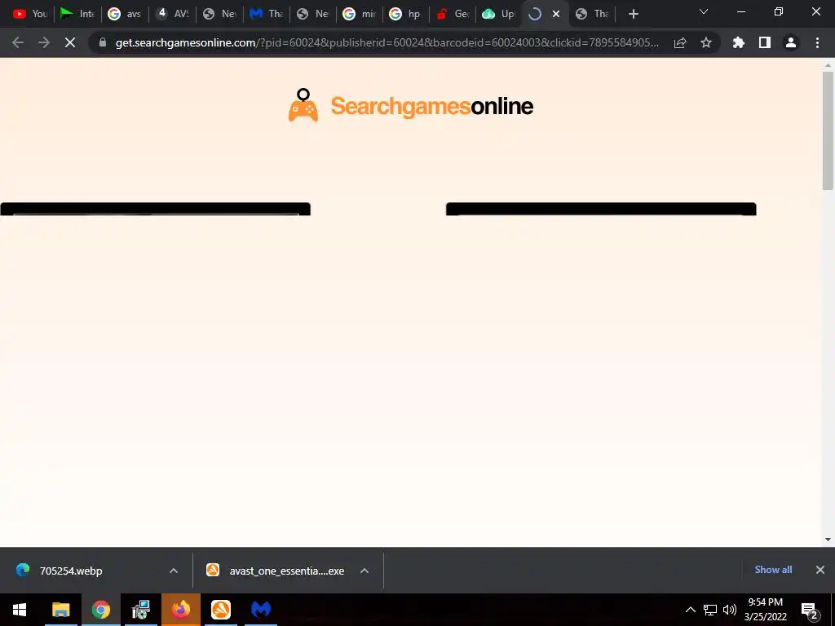
Task: Open a new browser tab
Action: point(633,14)
